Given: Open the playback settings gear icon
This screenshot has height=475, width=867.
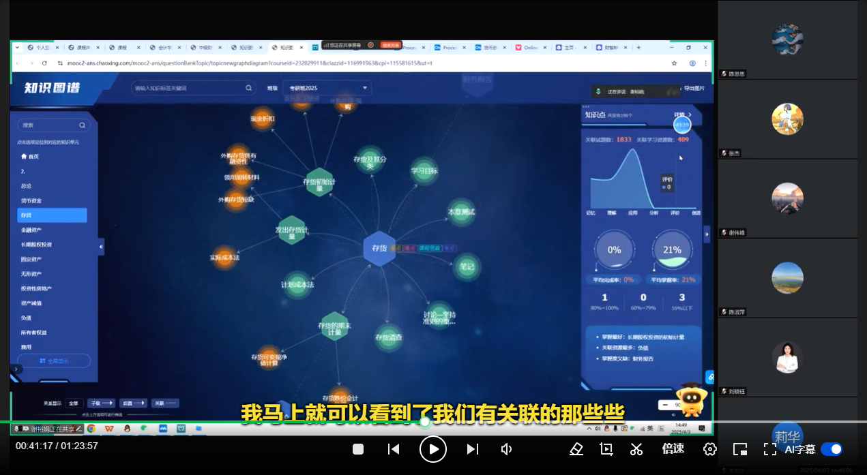Looking at the screenshot, I should [x=708, y=450].
